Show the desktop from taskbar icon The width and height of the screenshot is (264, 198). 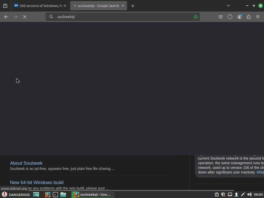coord(36,195)
